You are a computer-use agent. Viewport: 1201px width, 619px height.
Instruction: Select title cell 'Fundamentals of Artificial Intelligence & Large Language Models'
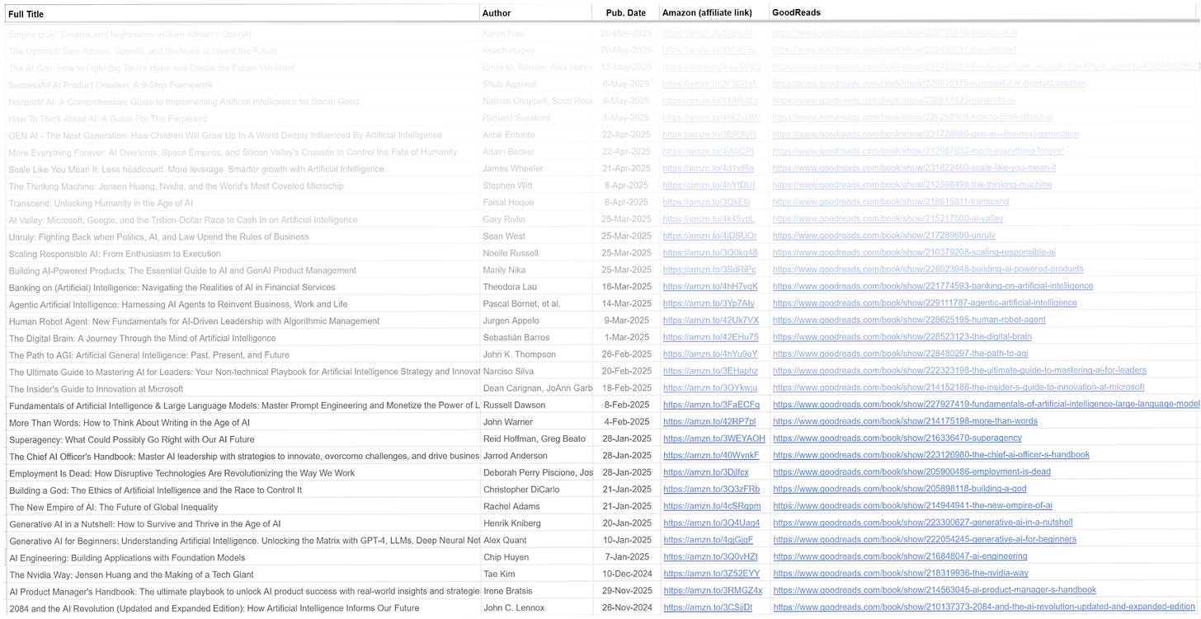pos(243,406)
